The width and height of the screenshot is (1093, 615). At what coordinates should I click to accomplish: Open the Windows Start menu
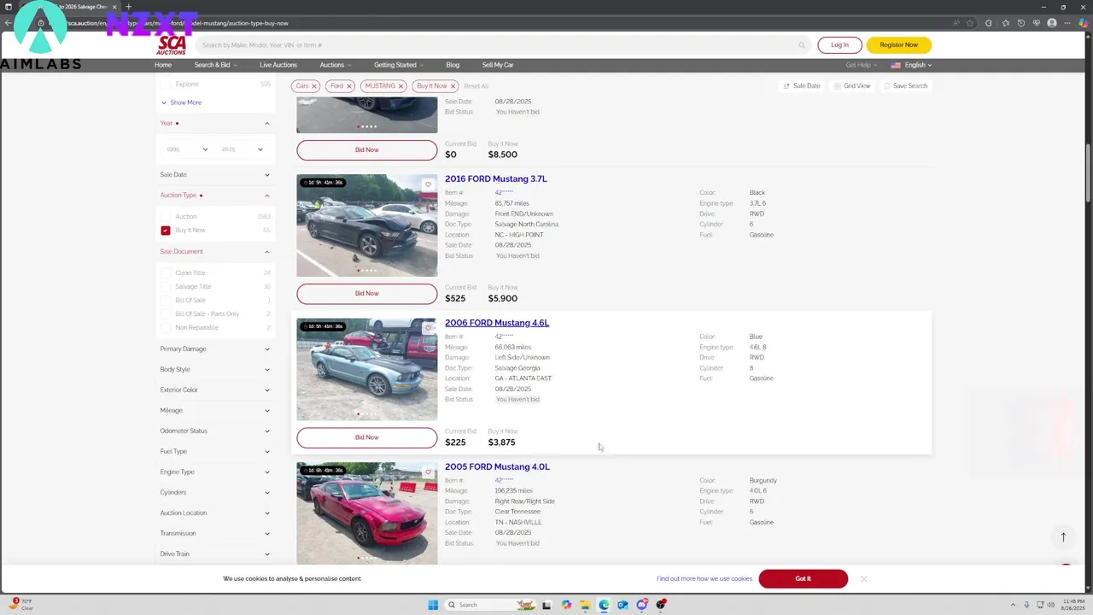[x=433, y=605]
